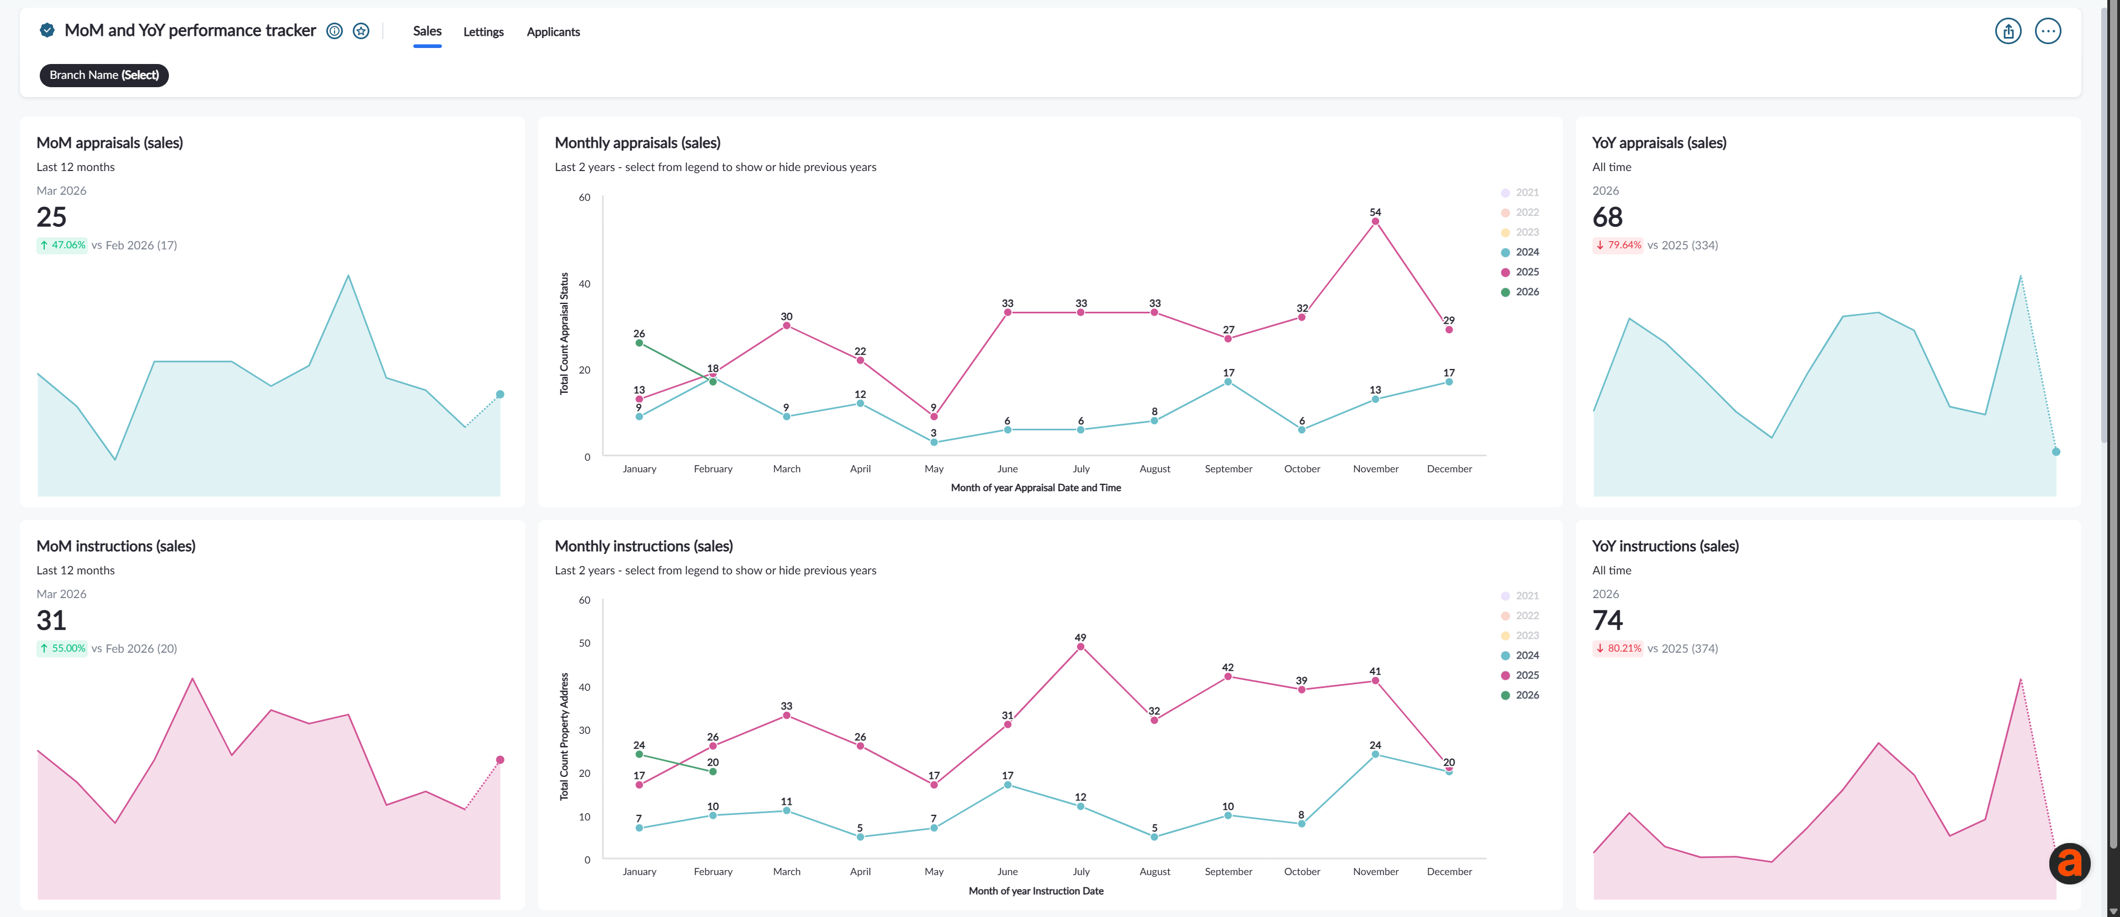Click the November 2025 appraisals point labeled 54
The width and height of the screenshot is (2120, 917).
click(x=1375, y=221)
